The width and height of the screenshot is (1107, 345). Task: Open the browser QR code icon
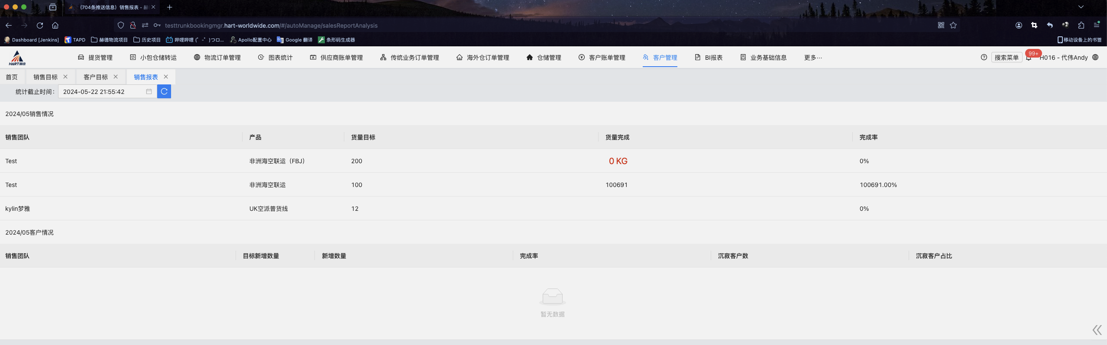tap(941, 26)
